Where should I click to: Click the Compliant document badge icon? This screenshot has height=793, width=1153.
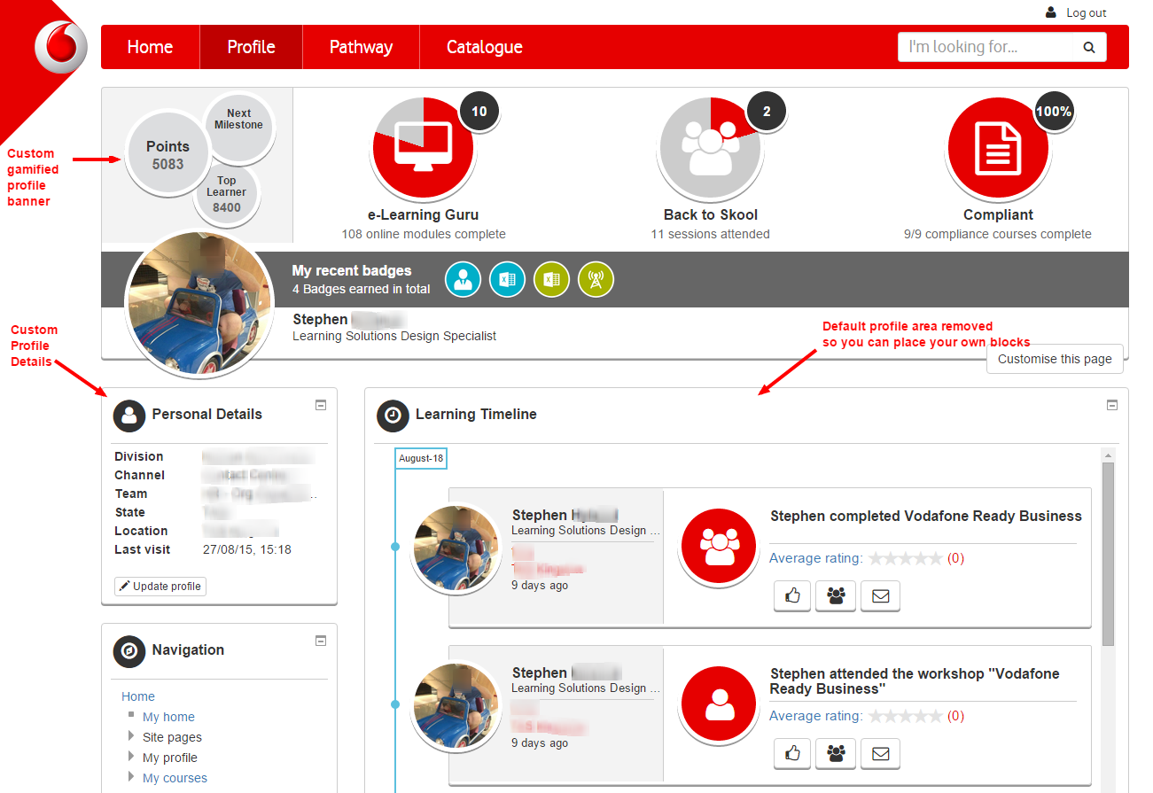pyautogui.click(x=998, y=148)
